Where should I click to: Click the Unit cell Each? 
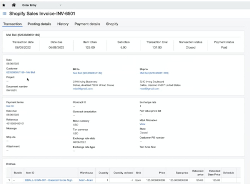(138, 180)
